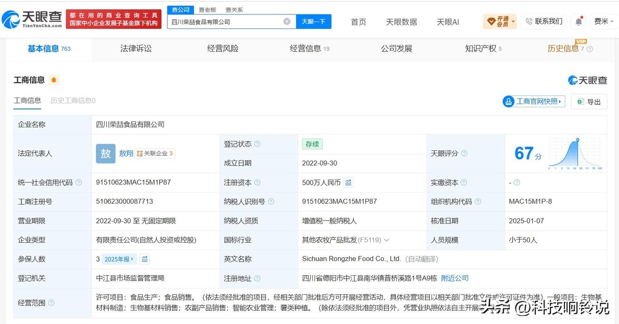Image resolution: width=619 pixels, height=324 pixels.
Task: Click the 关联企业 3 badge
Action: [x=155, y=153]
